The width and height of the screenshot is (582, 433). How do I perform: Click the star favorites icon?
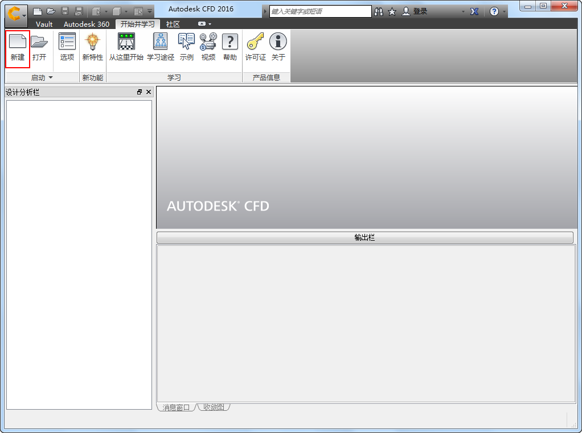coord(392,12)
